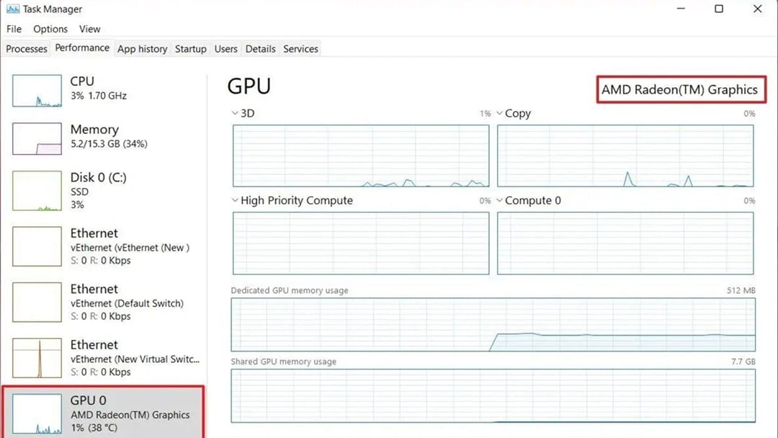The image size is (778, 438).
Task: Open the Options menu
Action: coord(50,29)
